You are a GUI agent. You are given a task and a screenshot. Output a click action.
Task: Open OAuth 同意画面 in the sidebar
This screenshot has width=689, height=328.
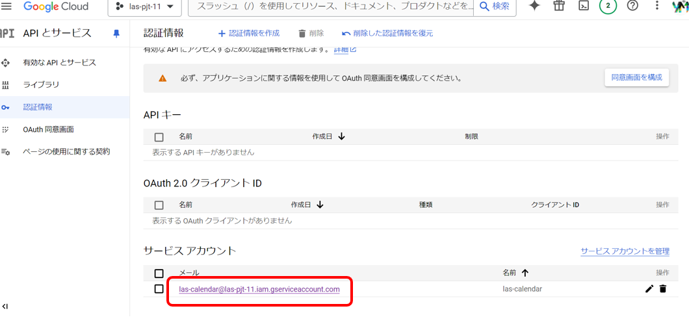click(x=48, y=129)
